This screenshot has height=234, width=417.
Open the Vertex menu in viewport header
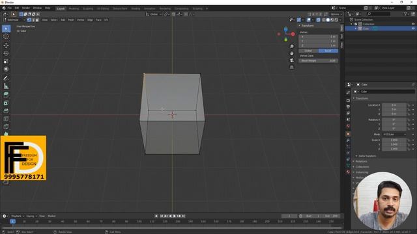click(x=81, y=20)
